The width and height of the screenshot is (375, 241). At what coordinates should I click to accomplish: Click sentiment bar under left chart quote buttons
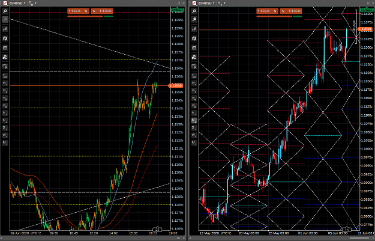[90, 16]
